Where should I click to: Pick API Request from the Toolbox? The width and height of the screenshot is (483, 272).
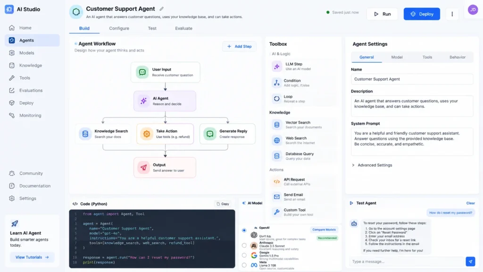pyautogui.click(x=303, y=182)
